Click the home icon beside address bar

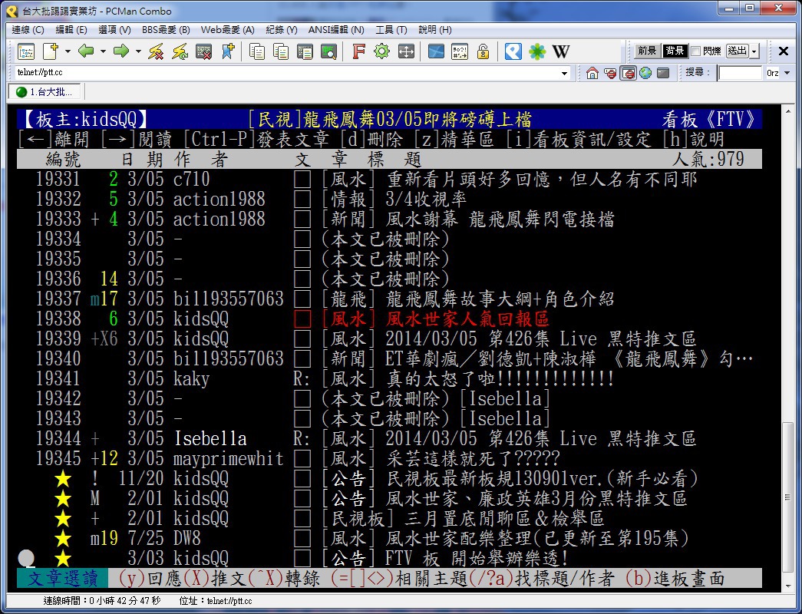coord(592,73)
